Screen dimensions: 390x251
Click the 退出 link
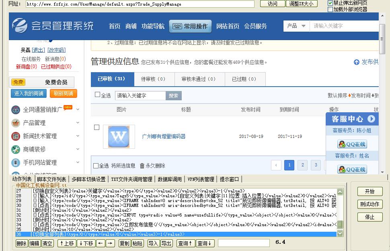tap(38, 50)
